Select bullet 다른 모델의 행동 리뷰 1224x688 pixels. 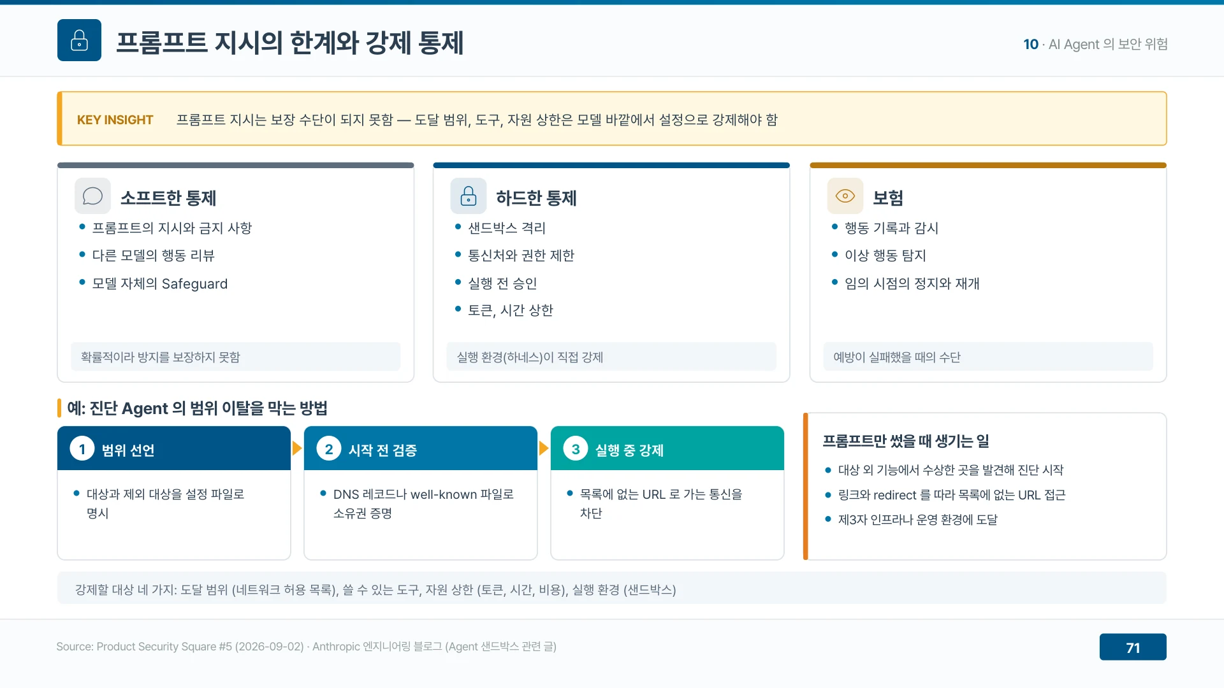pyautogui.click(x=154, y=255)
